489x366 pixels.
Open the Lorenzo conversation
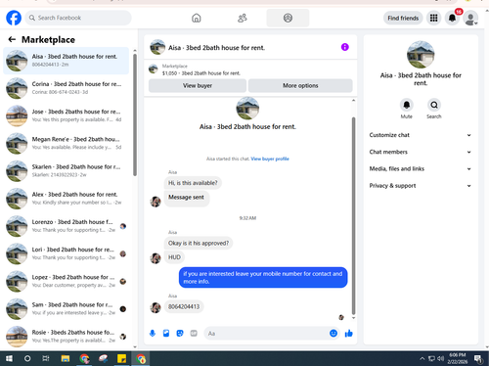67,226
